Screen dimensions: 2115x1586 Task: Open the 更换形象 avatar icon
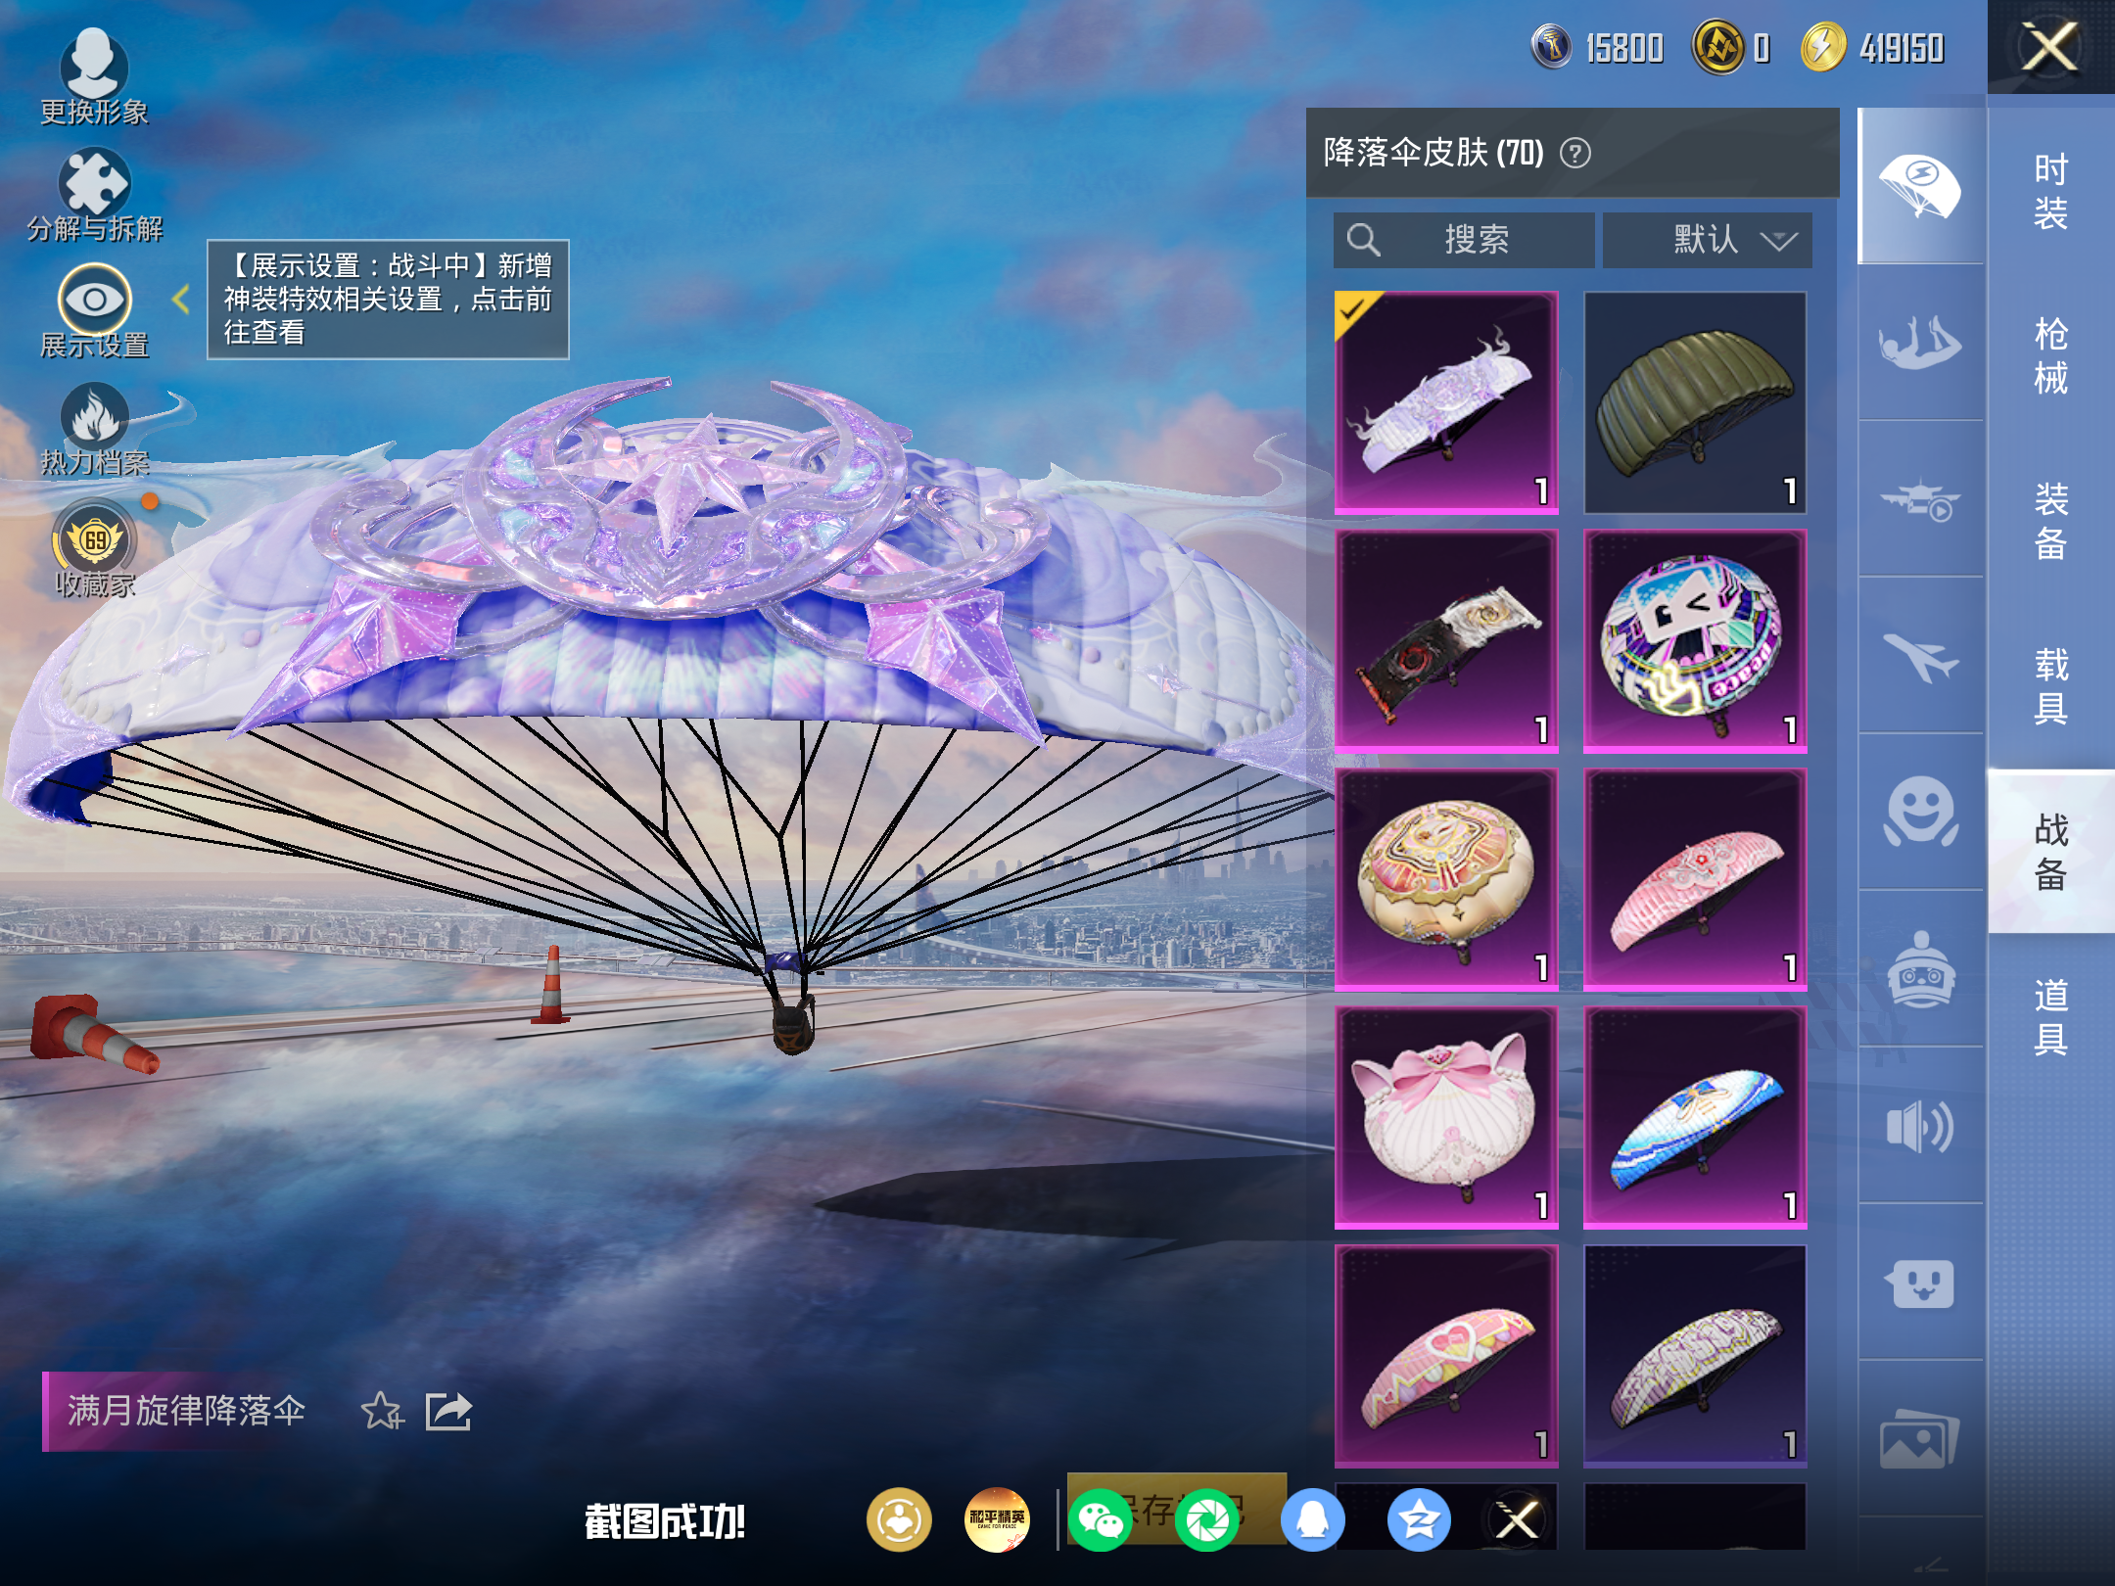(94, 65)
